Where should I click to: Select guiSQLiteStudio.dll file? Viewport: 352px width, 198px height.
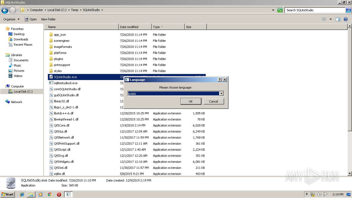tap(66, 95)
